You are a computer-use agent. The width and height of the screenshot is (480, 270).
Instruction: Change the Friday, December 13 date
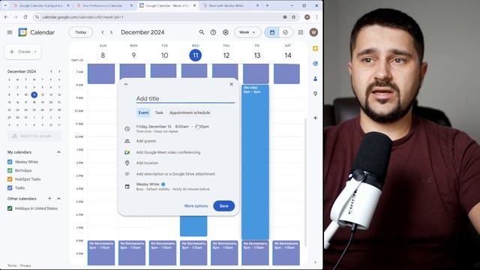tap(154, 127)
